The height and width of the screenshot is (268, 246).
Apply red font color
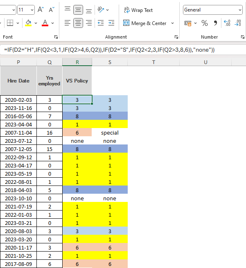click(x=45, y=23)
